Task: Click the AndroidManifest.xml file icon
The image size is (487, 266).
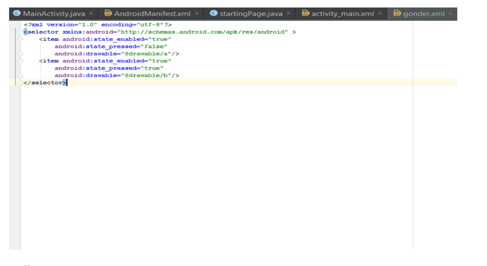Action: tap(108, 13)
